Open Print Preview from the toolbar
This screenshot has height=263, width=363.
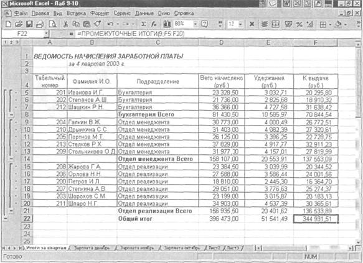pos(52,24)
